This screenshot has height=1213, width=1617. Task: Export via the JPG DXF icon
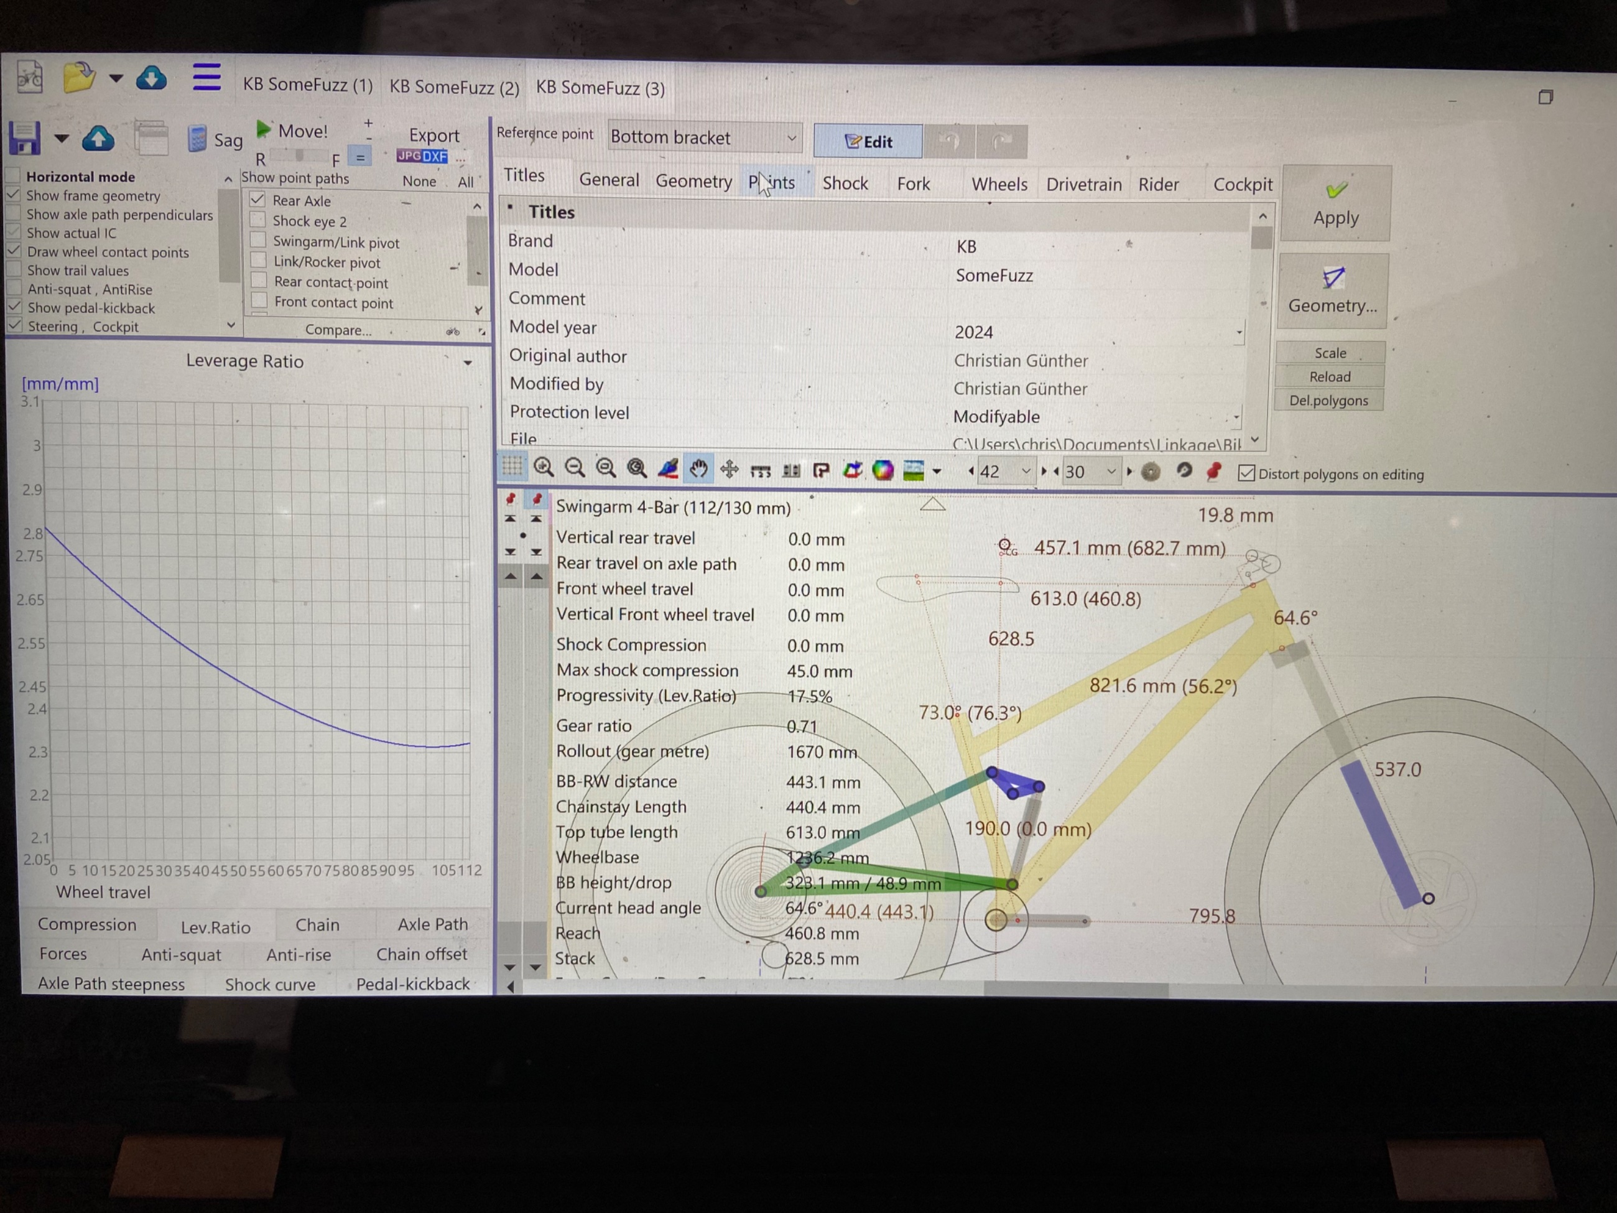(x=422, y=156)
